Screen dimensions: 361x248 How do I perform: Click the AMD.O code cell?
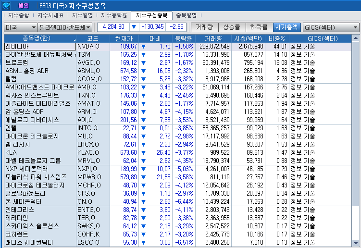(x=93, y=87)
